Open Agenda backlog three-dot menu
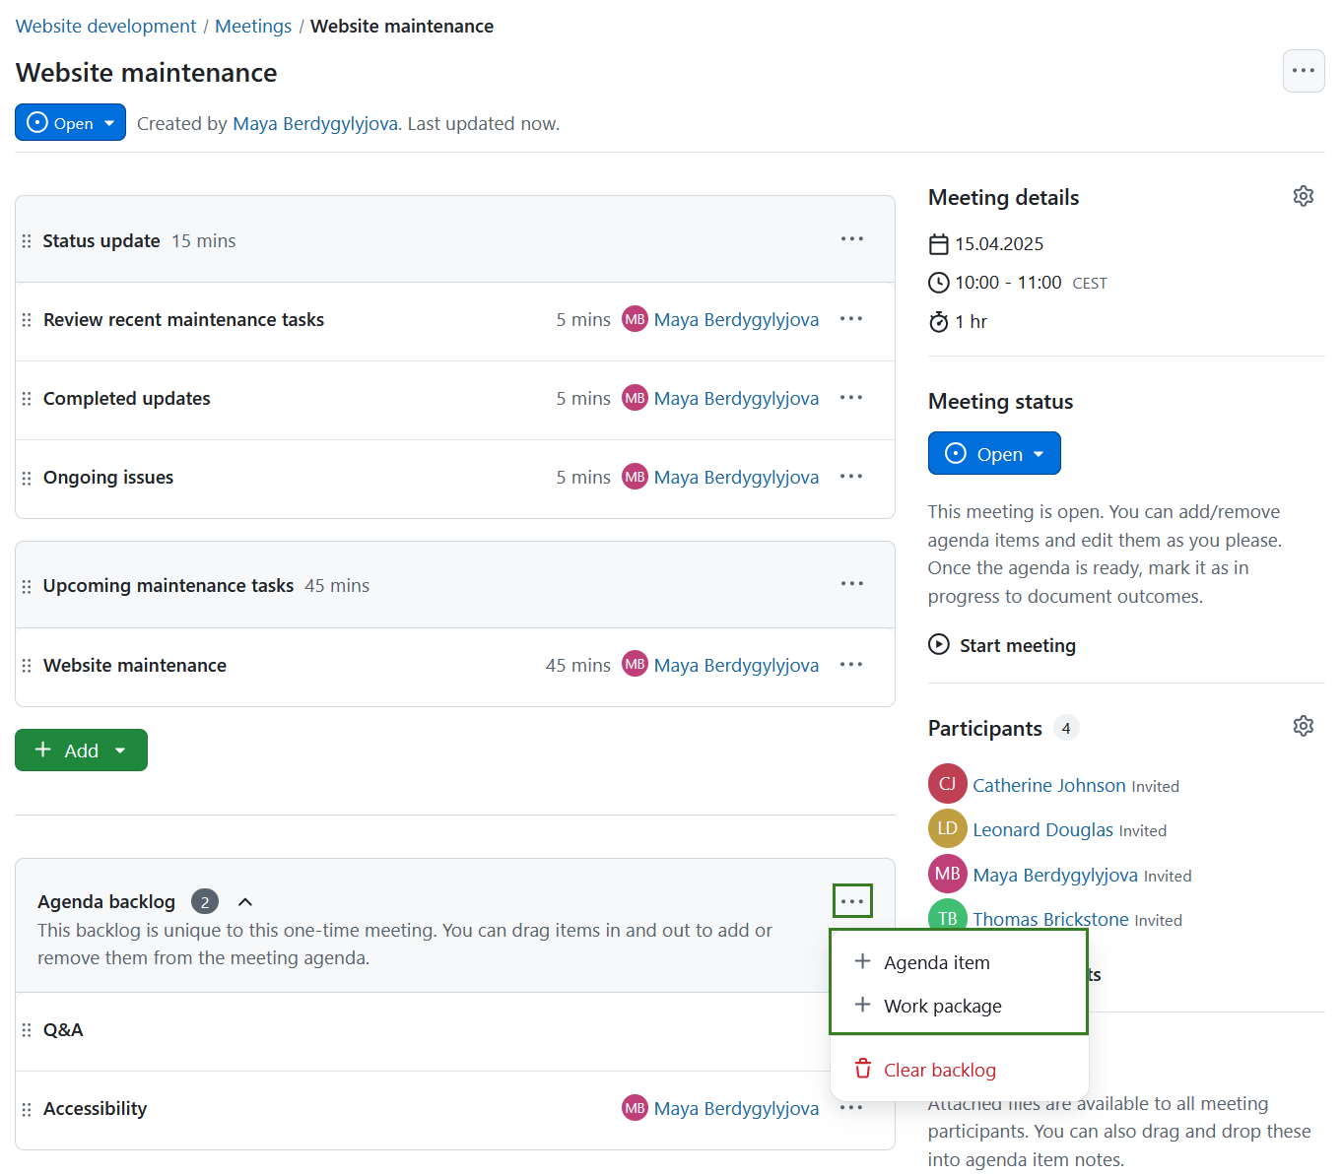The image size is (1342, 1176). point(851,901)
